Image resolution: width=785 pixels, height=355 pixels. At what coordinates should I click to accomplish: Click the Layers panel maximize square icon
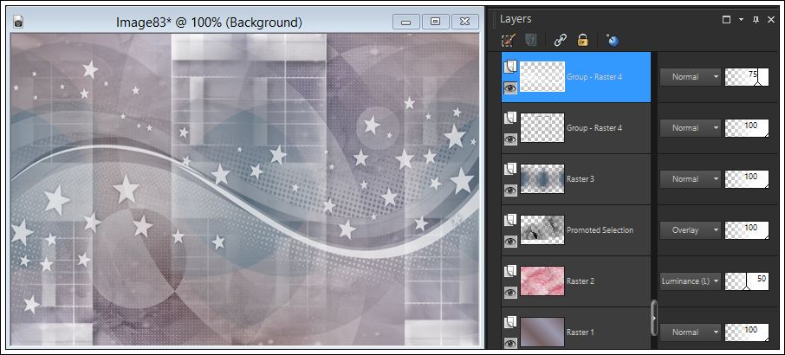(x=726, y=20)
